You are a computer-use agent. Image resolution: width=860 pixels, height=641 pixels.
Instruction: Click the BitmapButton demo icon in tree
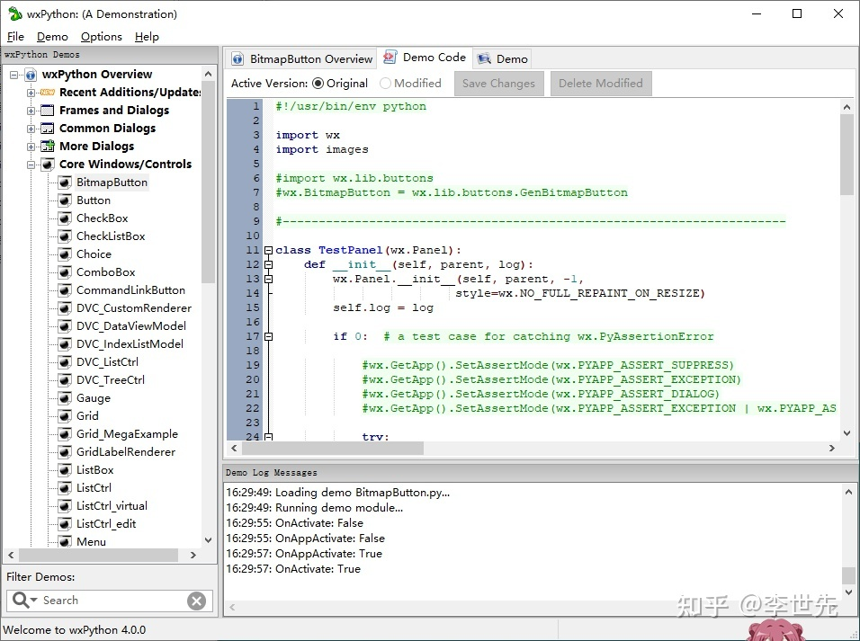click(65, 182)
